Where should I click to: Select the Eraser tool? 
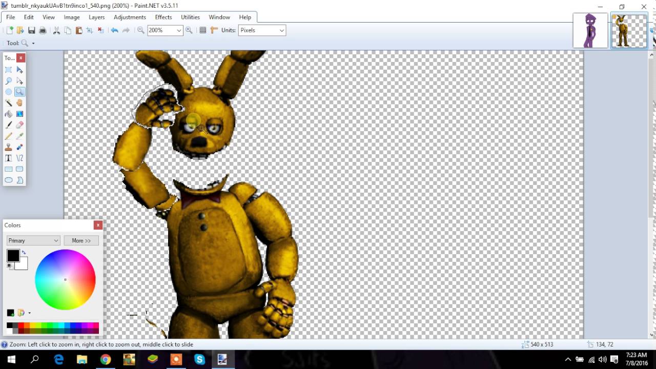tap(19, 125)
